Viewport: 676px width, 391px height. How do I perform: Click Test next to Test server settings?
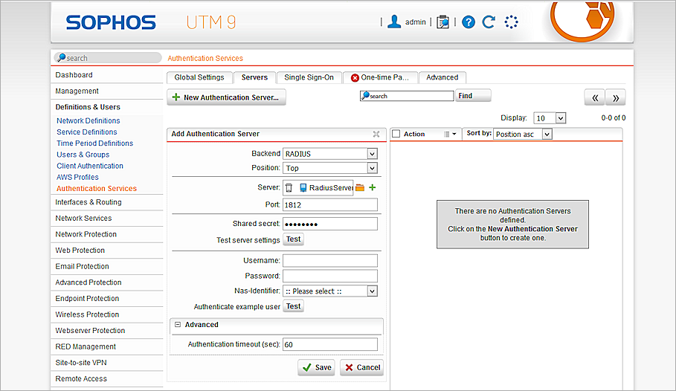pyautogui.click(x=294, y=239)
